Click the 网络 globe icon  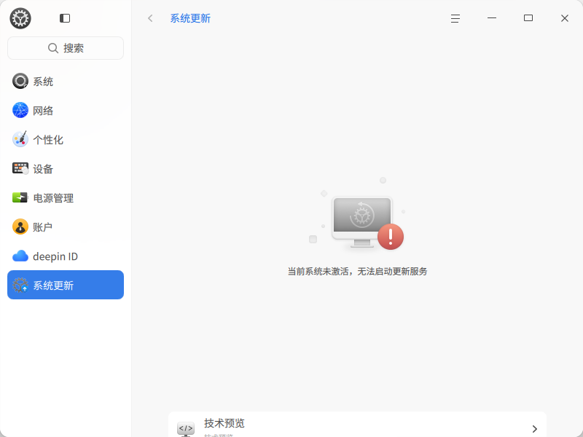[x=20, y=111]
